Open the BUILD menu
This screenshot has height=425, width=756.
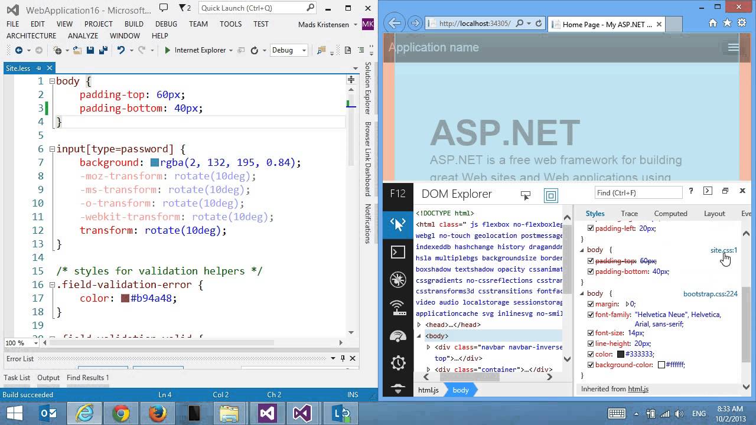click(x=134, y=24)
